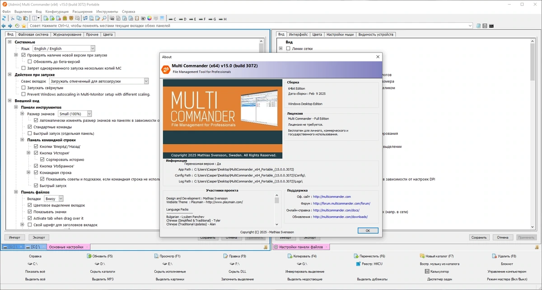Enable 'Обновлять до бета-версий' checkbox

30,61
